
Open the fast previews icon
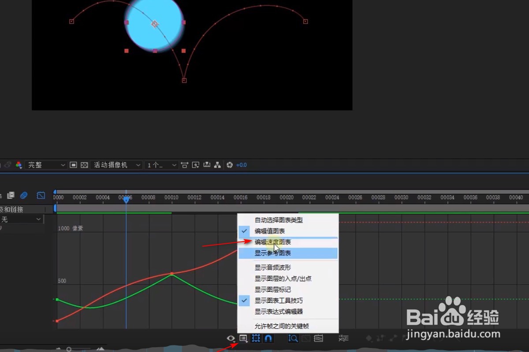pyautogui.click(x=196, y=165)
